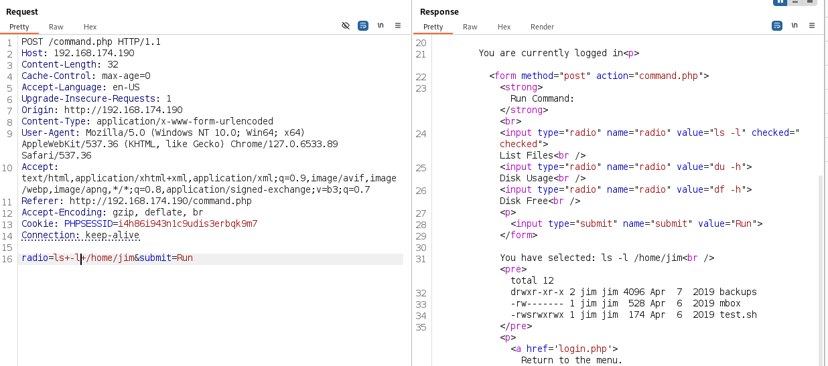Toggle word wrap icon in Response panel
This screenshot has width=828, height=366.
[777, 25]
